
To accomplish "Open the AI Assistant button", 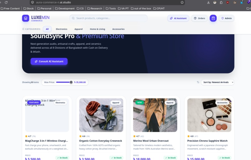I will coord(178,18).
